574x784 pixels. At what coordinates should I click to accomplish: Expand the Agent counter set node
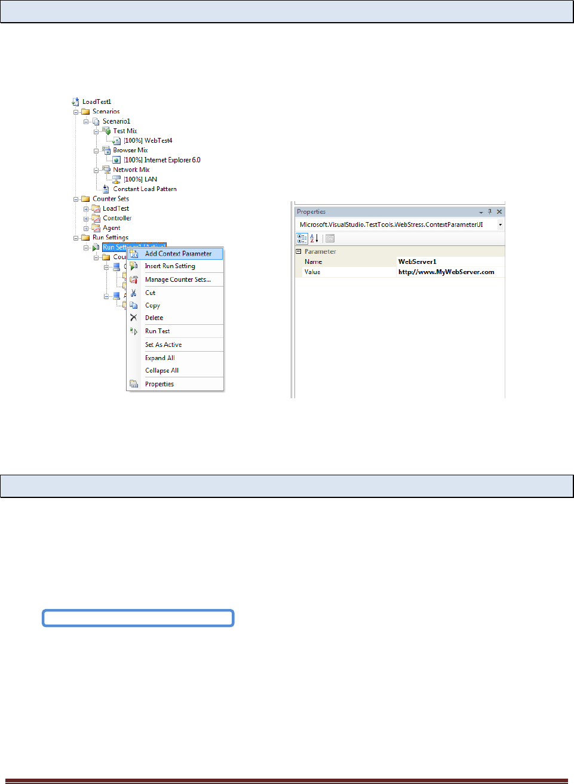86,228
